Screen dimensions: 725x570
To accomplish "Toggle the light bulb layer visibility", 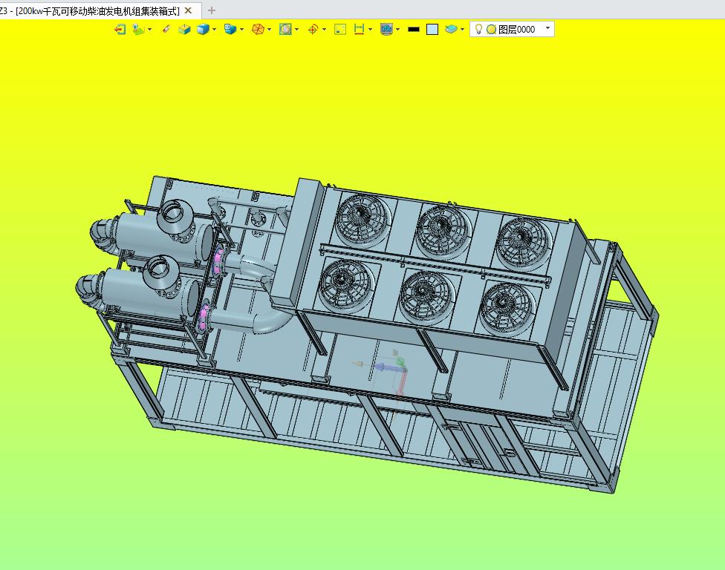I will click(479, 29).
